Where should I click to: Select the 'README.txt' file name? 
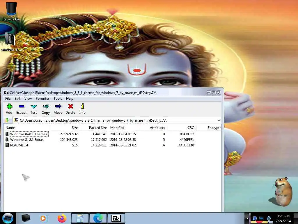(x=19, y=145)
